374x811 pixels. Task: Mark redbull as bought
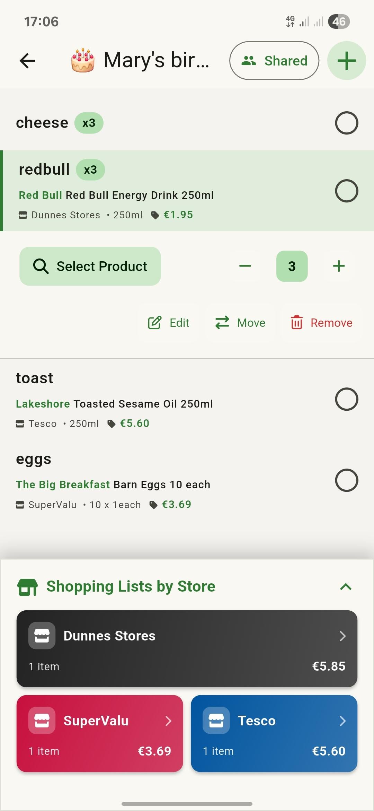[x=346, y=191]
